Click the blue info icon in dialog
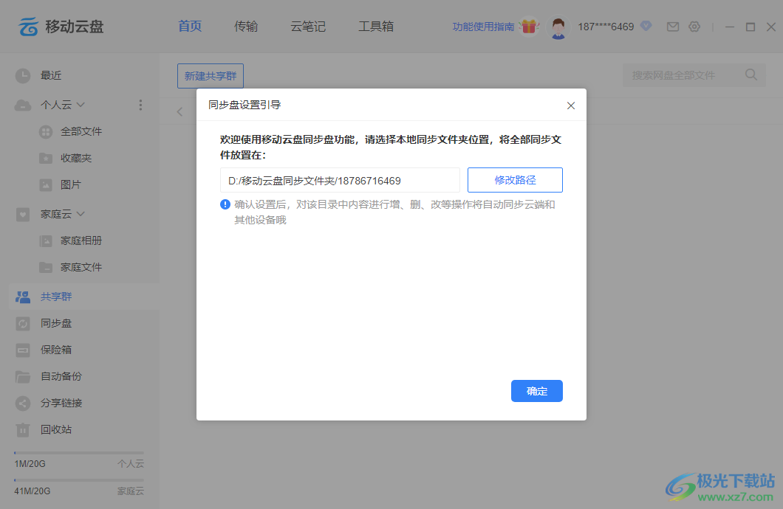The width and height of the screenshot is (783, 509). (x=225, y=204)
